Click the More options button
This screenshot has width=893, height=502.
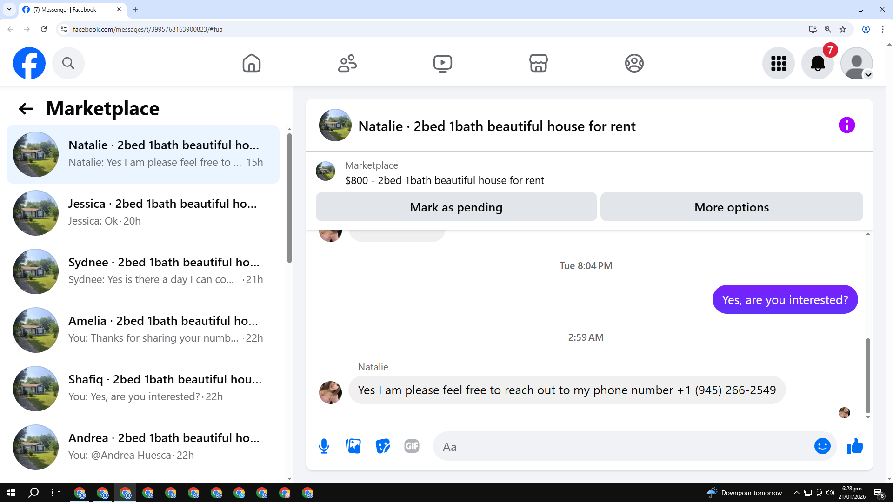tap(731, 207)
